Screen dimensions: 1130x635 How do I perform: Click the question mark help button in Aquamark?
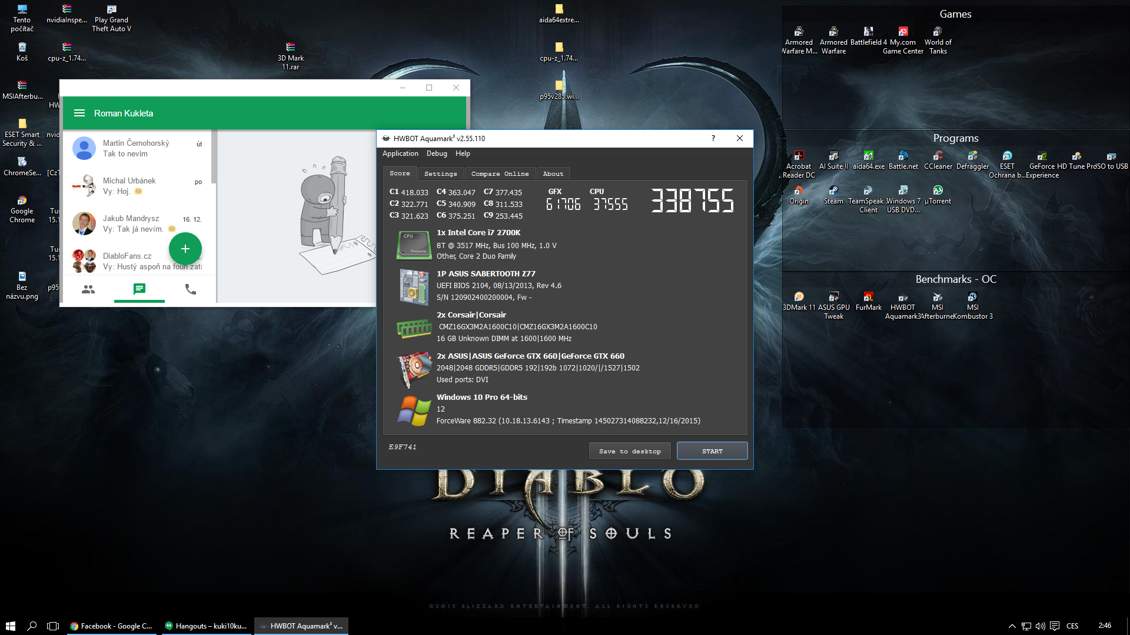(x=713, y=138)
